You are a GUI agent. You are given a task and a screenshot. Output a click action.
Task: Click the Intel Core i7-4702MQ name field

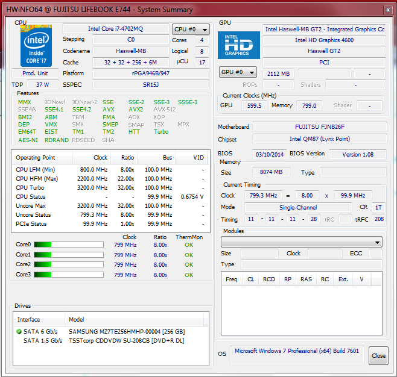[x=116, y=29]
